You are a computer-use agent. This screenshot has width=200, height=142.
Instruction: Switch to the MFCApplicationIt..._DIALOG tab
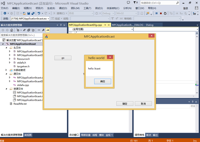click(132, 25)
